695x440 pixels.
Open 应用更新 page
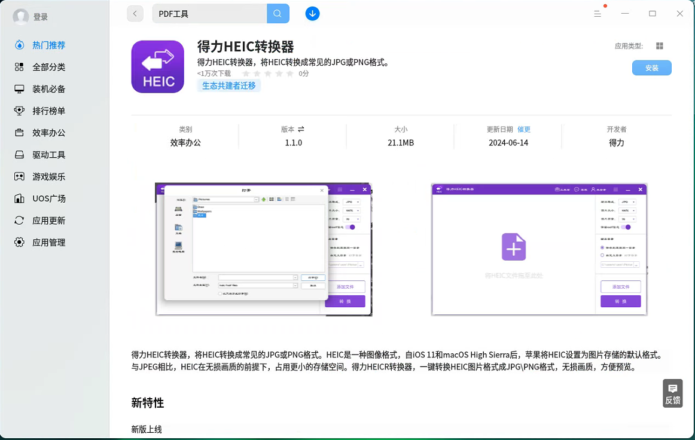49,221
